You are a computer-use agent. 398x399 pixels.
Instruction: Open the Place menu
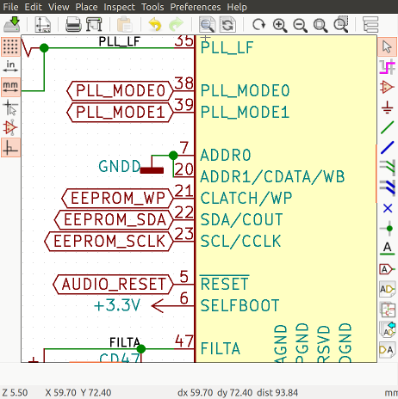pos(86,7)
